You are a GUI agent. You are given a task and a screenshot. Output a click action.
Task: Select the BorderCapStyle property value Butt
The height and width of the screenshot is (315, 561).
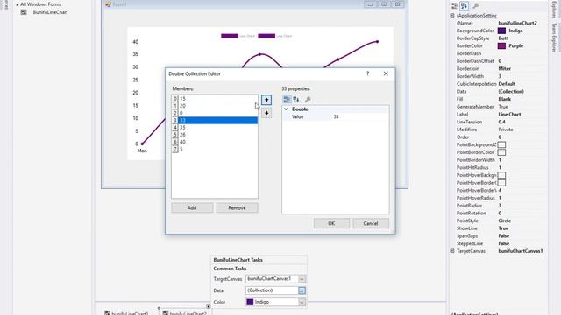point(503,38)
